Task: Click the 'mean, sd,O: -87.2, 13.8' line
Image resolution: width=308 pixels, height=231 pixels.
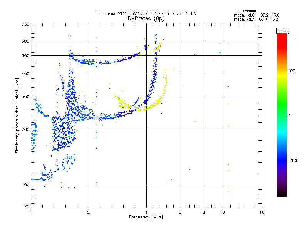Action: click(x=256, y=15)
